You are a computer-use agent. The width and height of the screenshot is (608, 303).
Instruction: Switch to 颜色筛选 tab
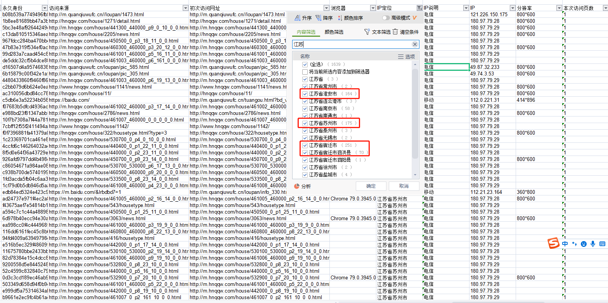(334, 32)
